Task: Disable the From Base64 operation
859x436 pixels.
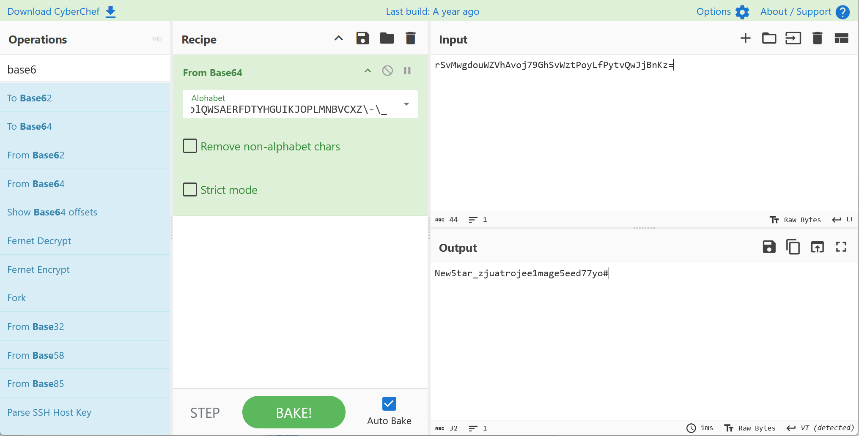Action: pos(387,71)
